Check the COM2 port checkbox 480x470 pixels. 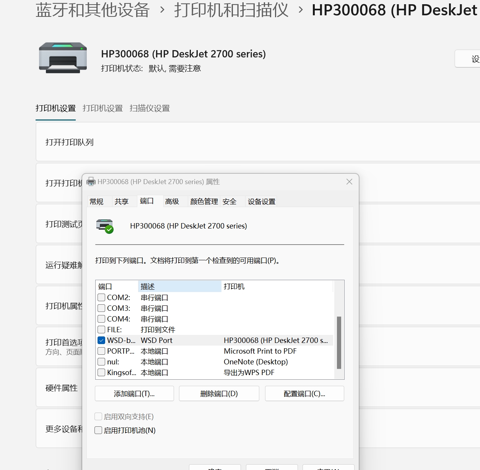pyautogui.click(x=101, y=297)
